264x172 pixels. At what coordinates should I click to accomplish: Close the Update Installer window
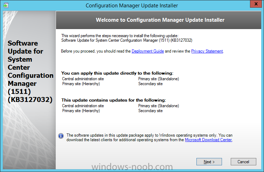click(256, 4)
